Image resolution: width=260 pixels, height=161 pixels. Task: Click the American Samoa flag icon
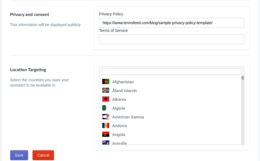point(106,116)
